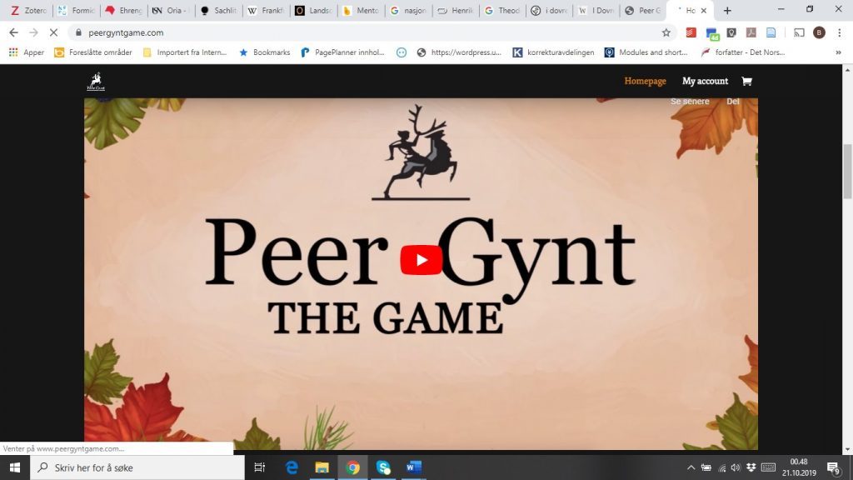
Task: Open the blue document extension icon
Action: click(771, 32)
